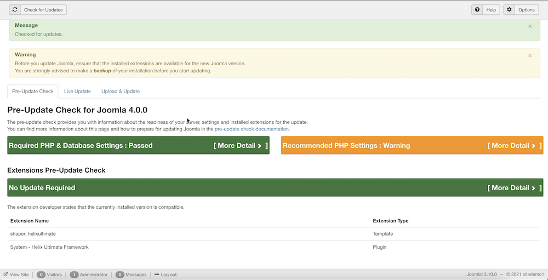The width and height of the screenshot is (548, 280).
Task: Click the Pre-Update Check for Joomla 4.0.0 heading
Action: point(77,110)
